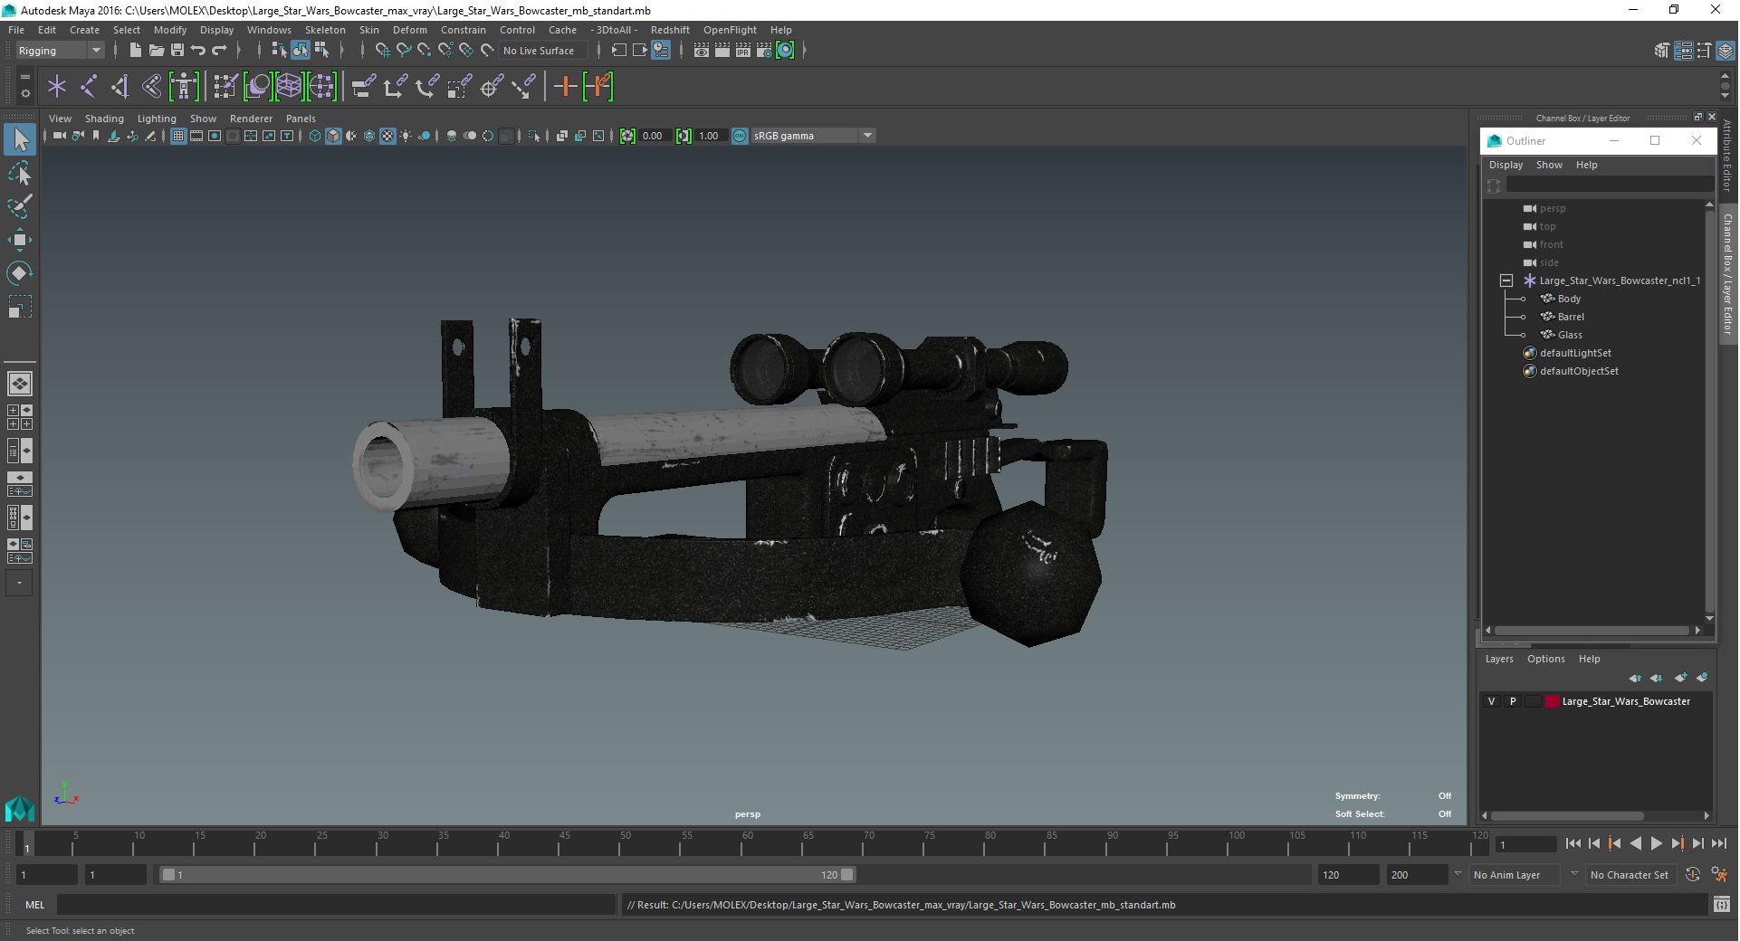Image resolution: width=1740 pixels, height=941 pixels.
Task: Open the Layer Editor Options menu
Action: [x=1545, y=659]
